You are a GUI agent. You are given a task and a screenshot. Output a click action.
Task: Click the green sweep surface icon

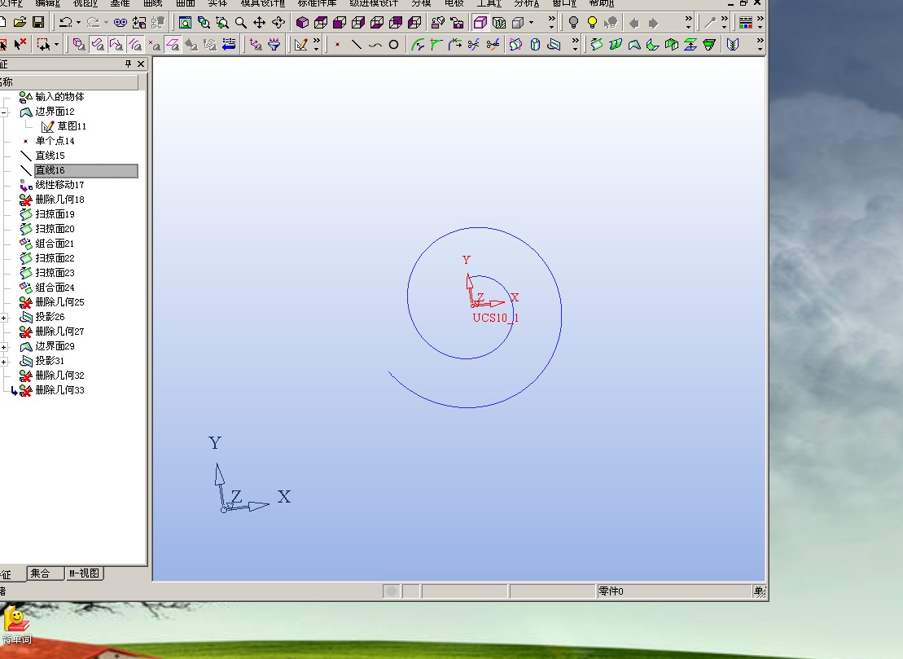coord(597,44)
